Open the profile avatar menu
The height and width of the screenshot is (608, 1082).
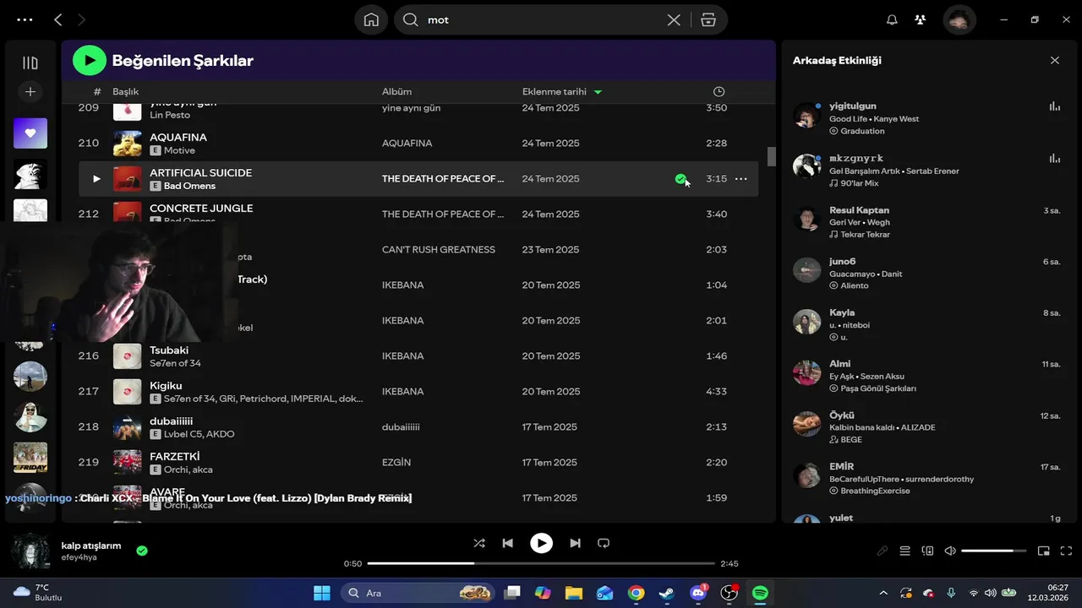pyautogui.click(x=959, y=19)
